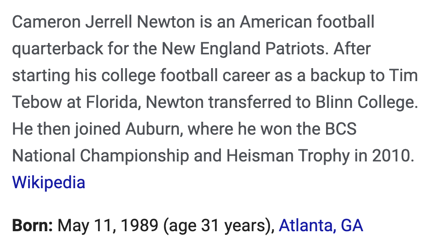The width and height of the screenshot is (431, 245).
Task: Click the bold Born label
Action: 33,226
